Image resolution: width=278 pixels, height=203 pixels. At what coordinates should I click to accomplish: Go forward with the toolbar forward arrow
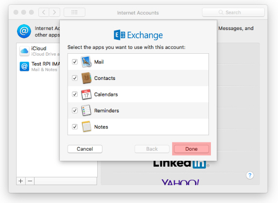[54, 13]
